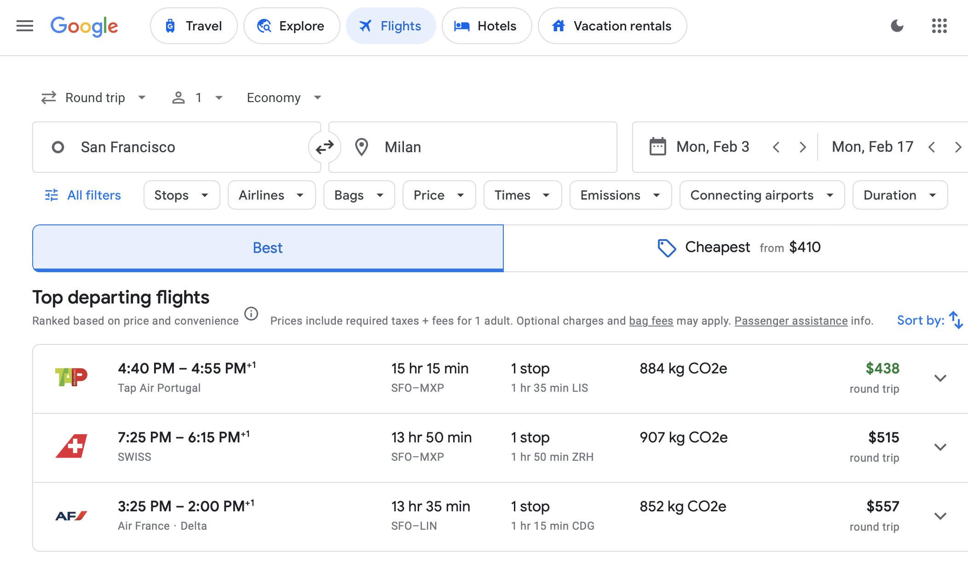
Task: Go to previous day for return date Feb 17
Action: (x=932, y=147)
